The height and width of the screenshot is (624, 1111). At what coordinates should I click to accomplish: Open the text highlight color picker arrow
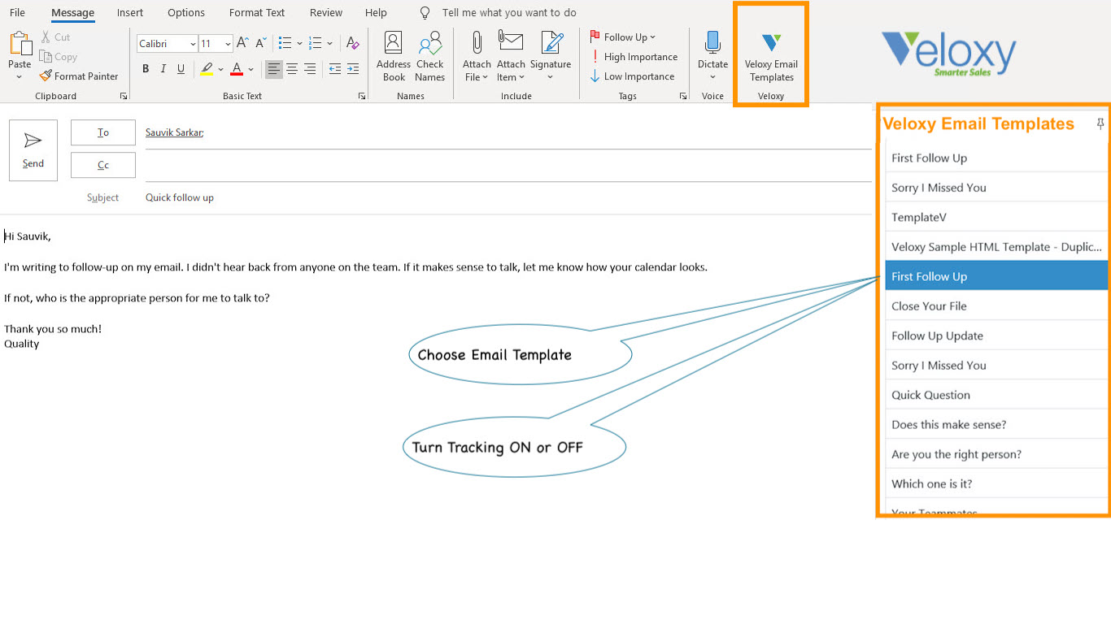(x=220, y=69)
